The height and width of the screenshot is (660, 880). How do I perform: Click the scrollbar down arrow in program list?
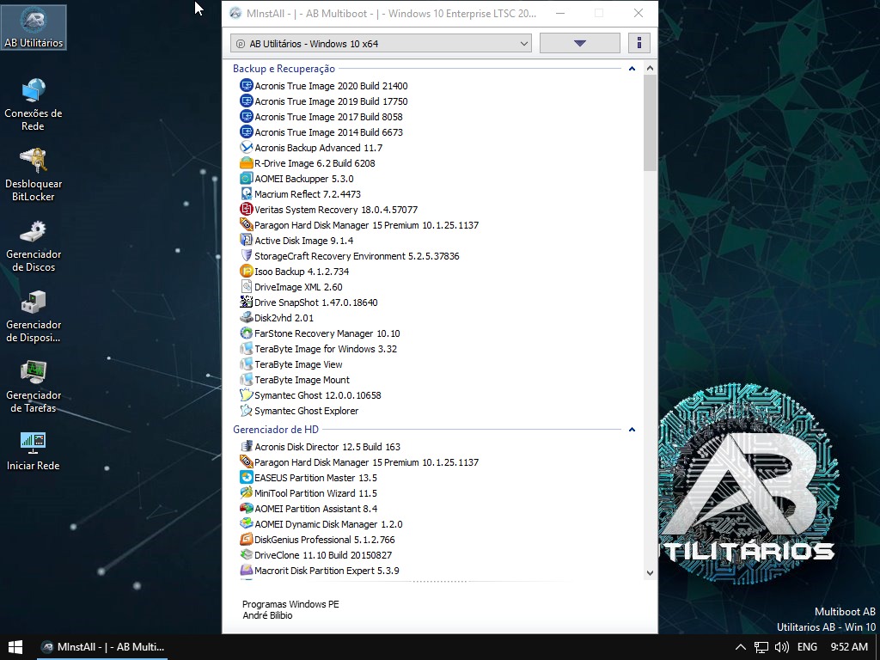click(x=650, y=572)
